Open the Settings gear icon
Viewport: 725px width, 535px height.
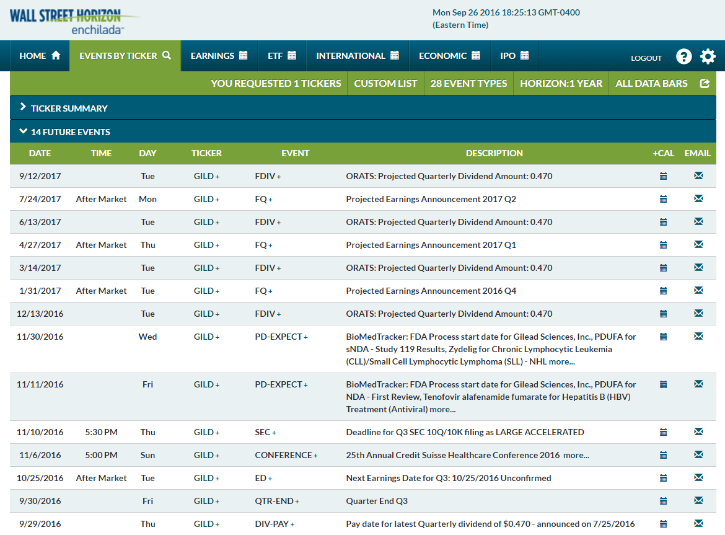pos(708,56)
